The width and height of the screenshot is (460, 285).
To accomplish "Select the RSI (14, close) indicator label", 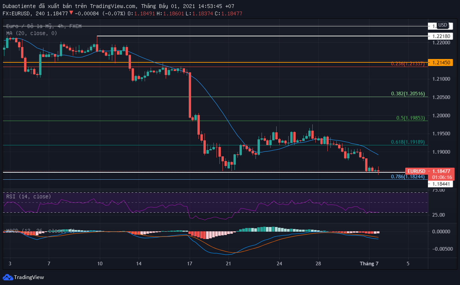I will pyautogui.click(x=29, y=197).
